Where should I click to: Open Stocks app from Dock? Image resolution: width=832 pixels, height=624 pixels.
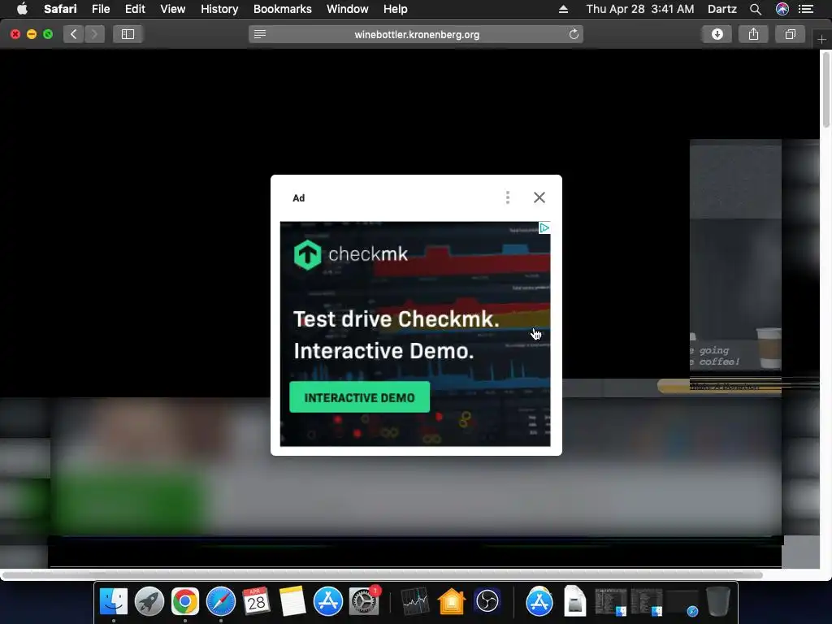[415, 602]
